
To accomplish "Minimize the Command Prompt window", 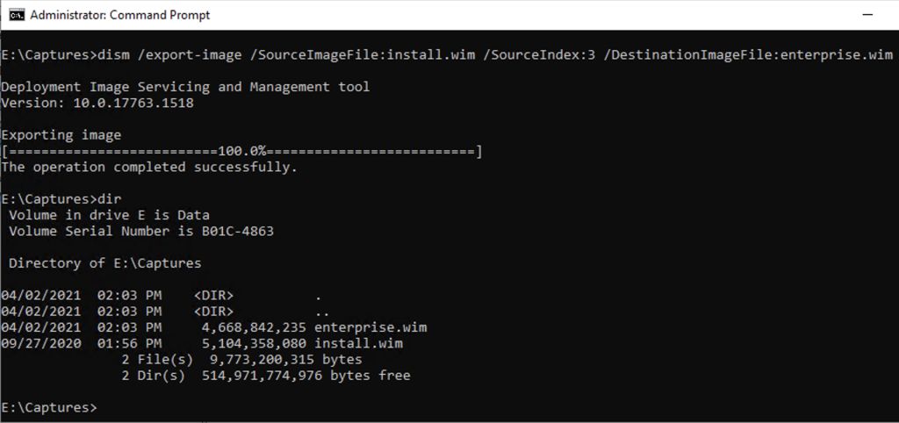I will (x=867, y=15).
